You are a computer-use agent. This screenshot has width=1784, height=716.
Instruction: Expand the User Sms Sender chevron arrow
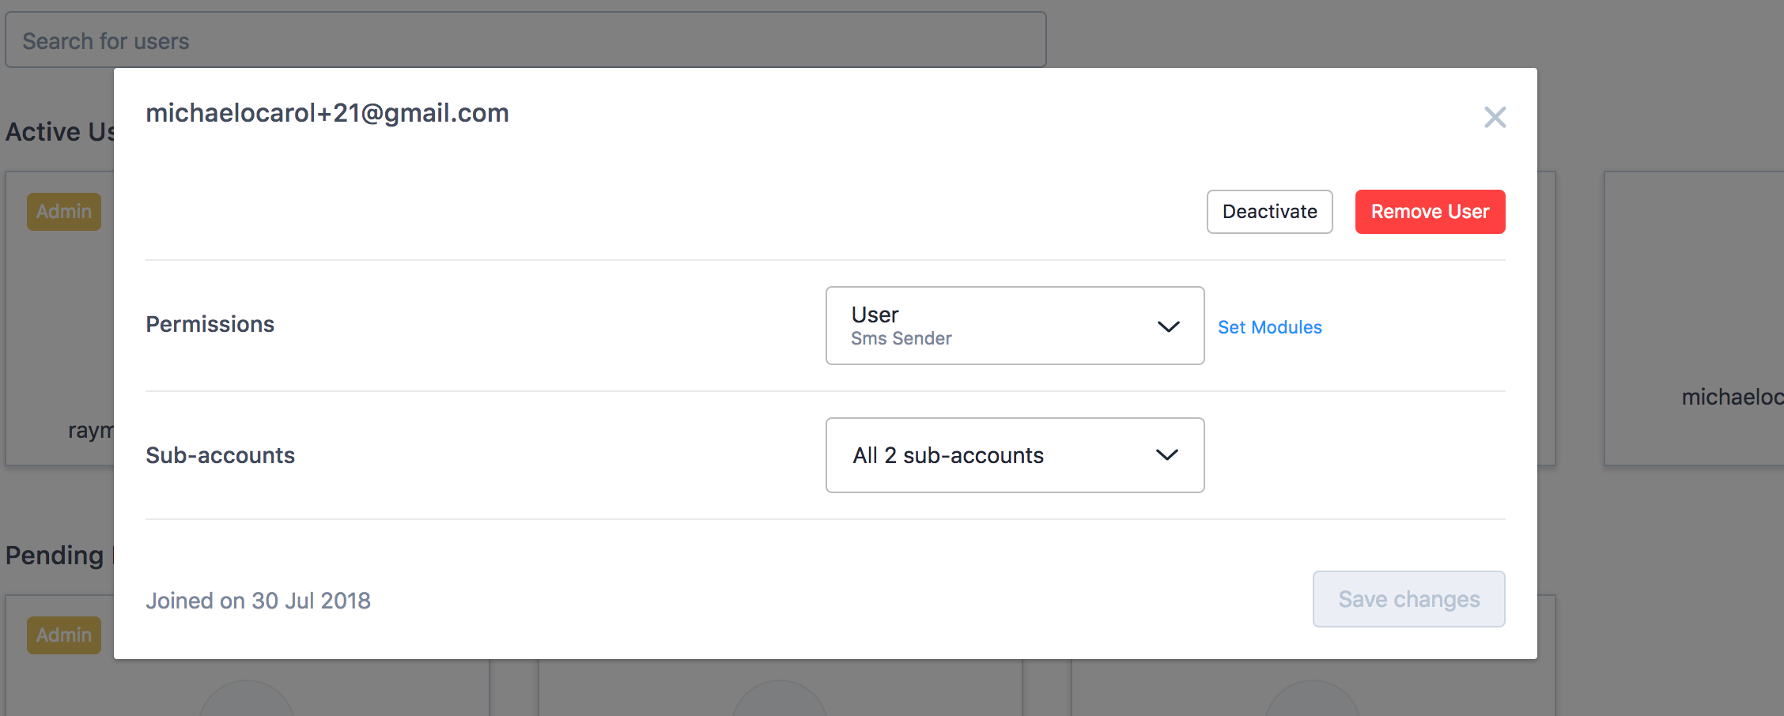click(x=1168, y=326)
